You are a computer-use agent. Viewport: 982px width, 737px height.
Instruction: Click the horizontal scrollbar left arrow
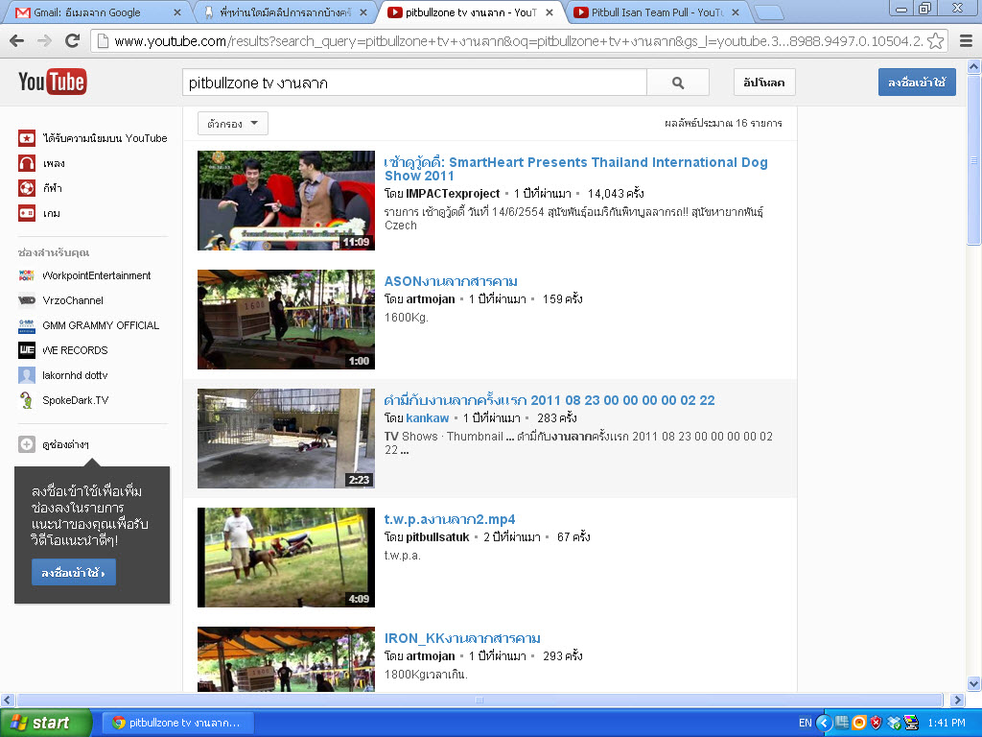tap(8, 700)
